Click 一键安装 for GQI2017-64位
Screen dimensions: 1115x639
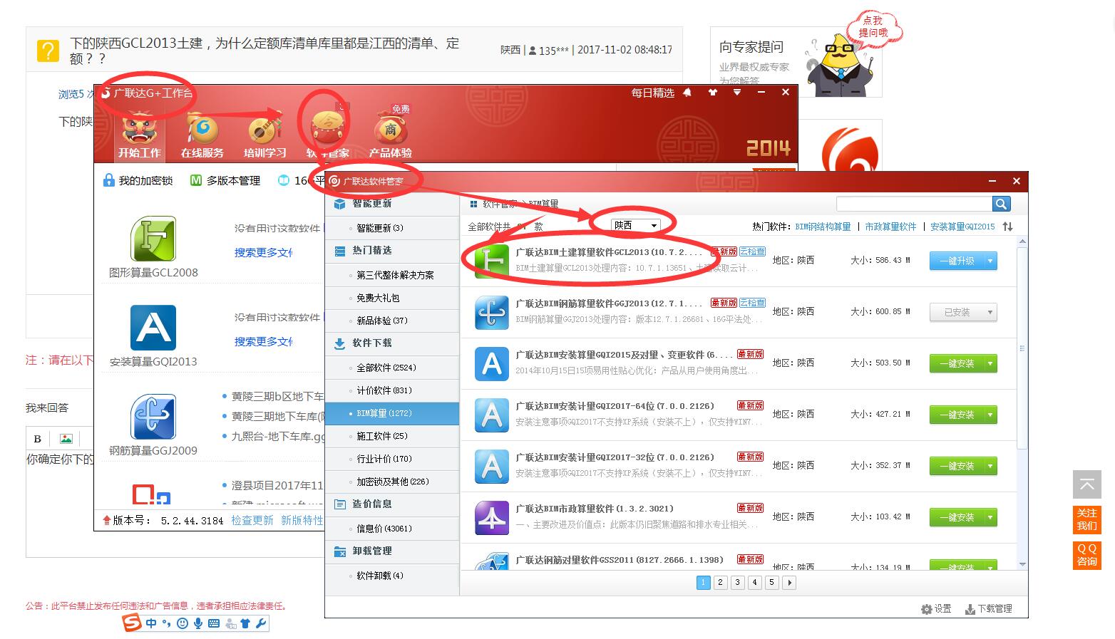click(x=956, y=415)
